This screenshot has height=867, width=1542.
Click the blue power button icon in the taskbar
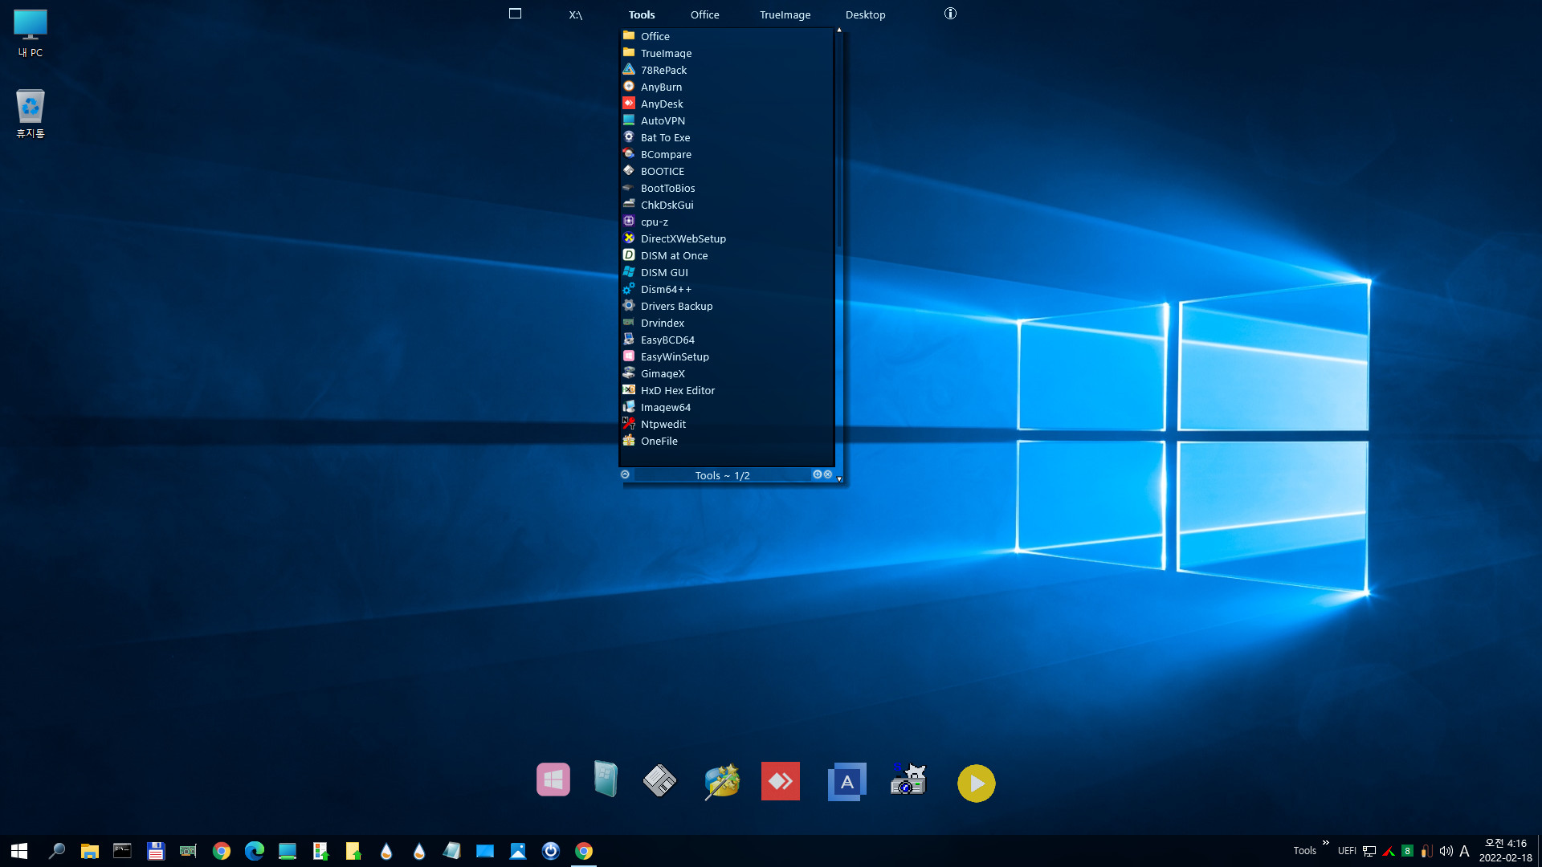click(x=551, y=851)
